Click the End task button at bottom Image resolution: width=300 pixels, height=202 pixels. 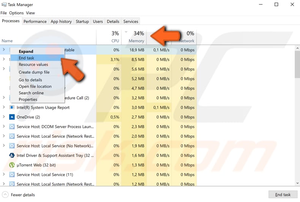(x=283, y=194)
